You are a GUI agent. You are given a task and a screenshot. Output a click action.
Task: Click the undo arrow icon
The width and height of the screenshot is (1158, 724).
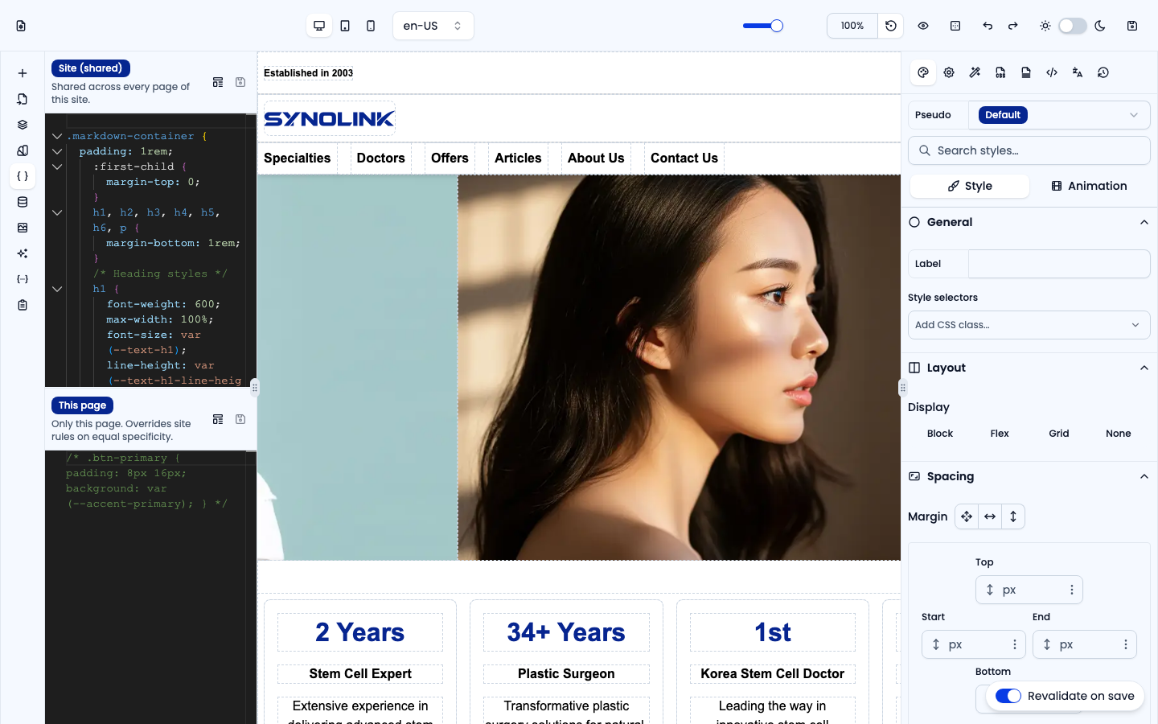click(988, 26)
